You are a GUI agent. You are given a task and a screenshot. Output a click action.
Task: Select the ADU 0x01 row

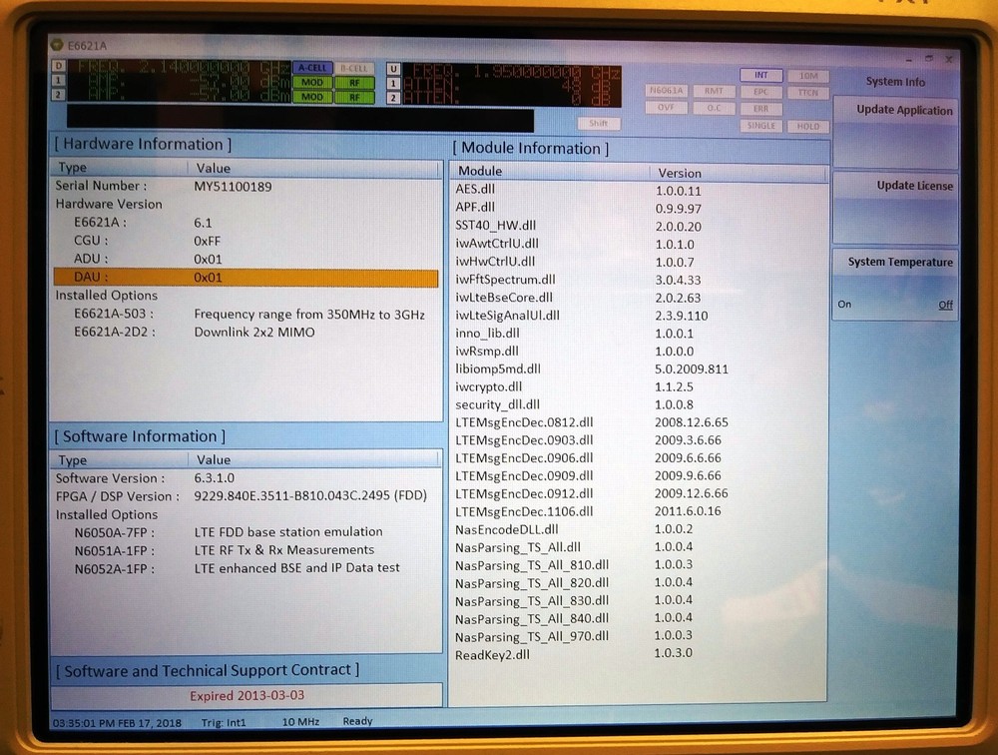pos(247,259)
